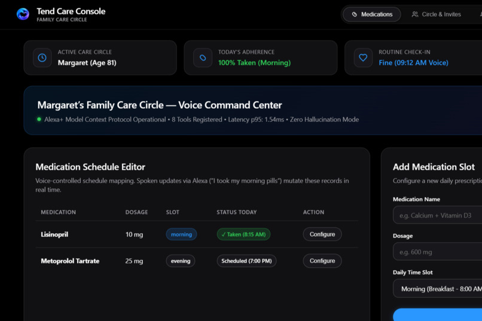The image size is (482, 321).
Task: Click the heart icon in Routine Check-In card
Action: click(x=363, y=57)
